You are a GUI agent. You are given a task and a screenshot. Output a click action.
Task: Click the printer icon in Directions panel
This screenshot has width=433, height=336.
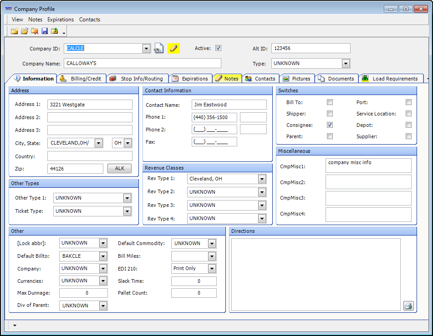[408, 306]
